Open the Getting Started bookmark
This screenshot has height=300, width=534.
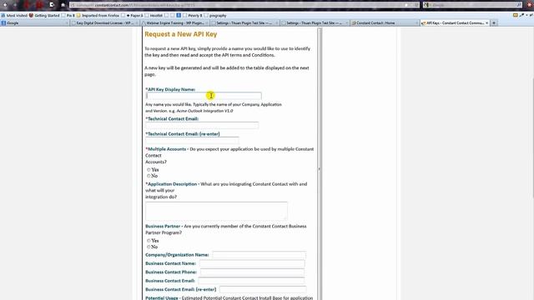tap(44, 15)
